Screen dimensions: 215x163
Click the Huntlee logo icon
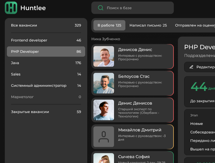[11, 8]
